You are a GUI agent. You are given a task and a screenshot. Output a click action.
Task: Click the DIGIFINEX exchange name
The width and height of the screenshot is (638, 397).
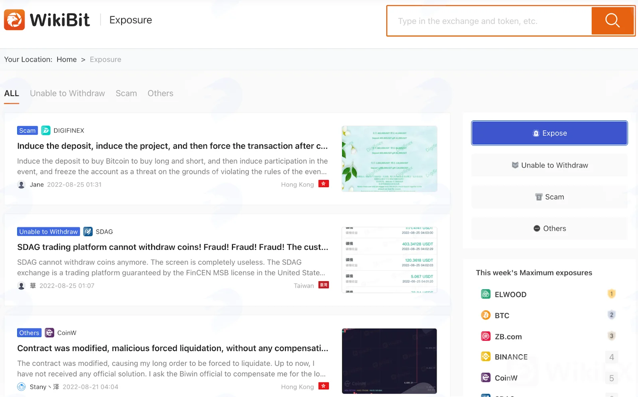pyautogui.click(x=69, y=130)
